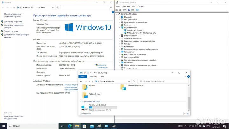
Task: Click the Explorer search field
Action: [162, 81]
